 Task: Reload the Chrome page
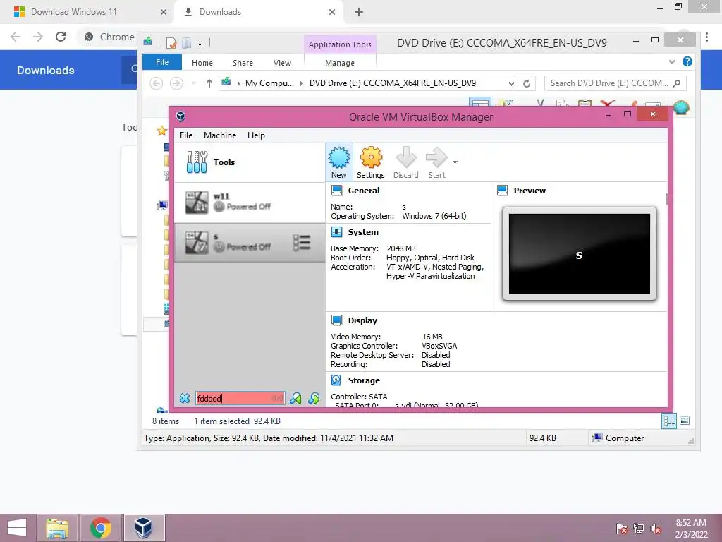point(61,37)
